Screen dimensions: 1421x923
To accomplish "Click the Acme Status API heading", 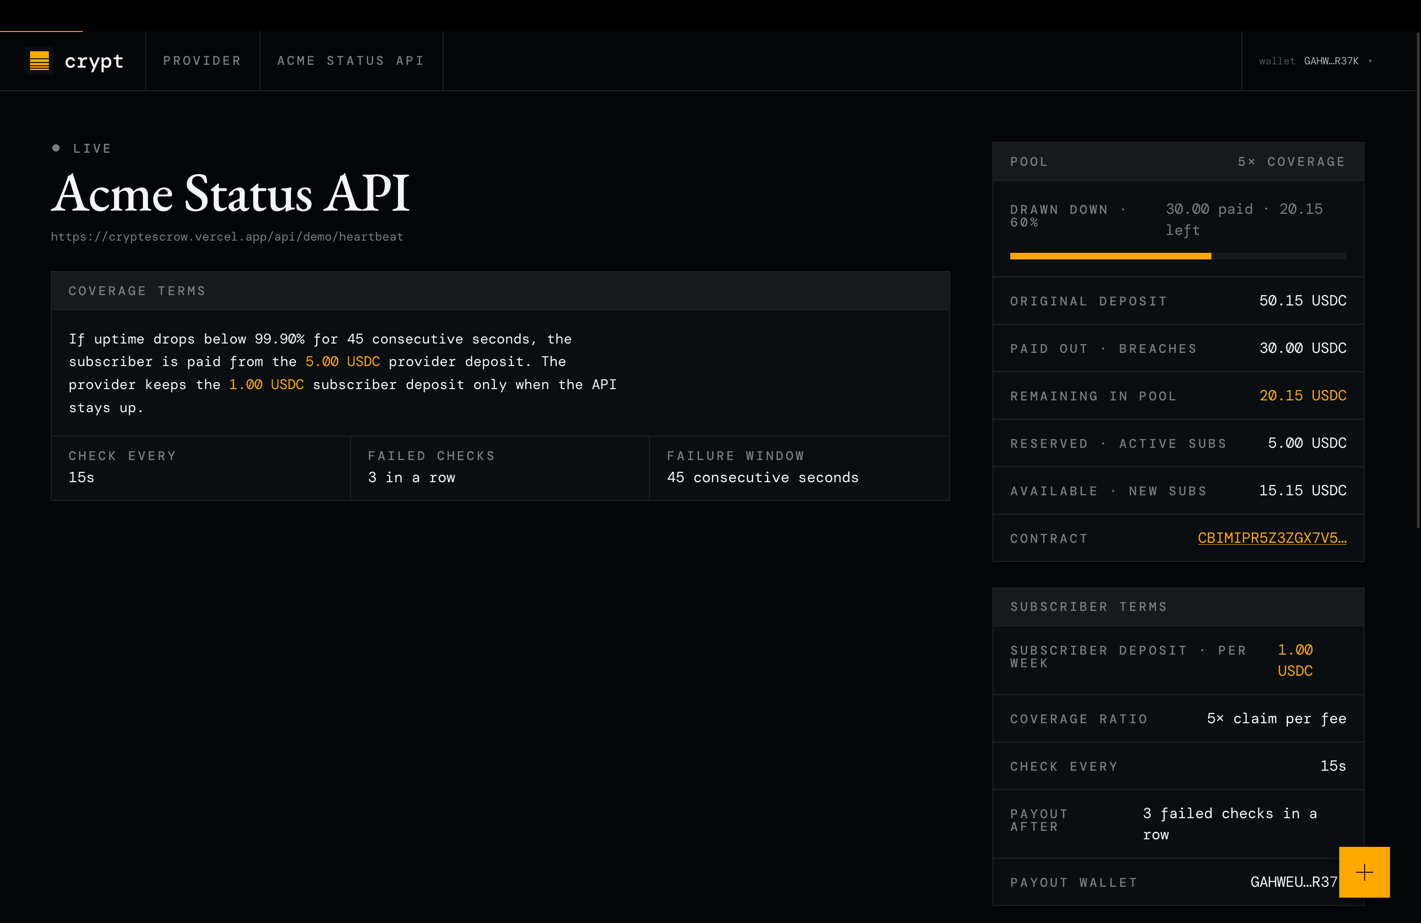I will tap(230, 193).
